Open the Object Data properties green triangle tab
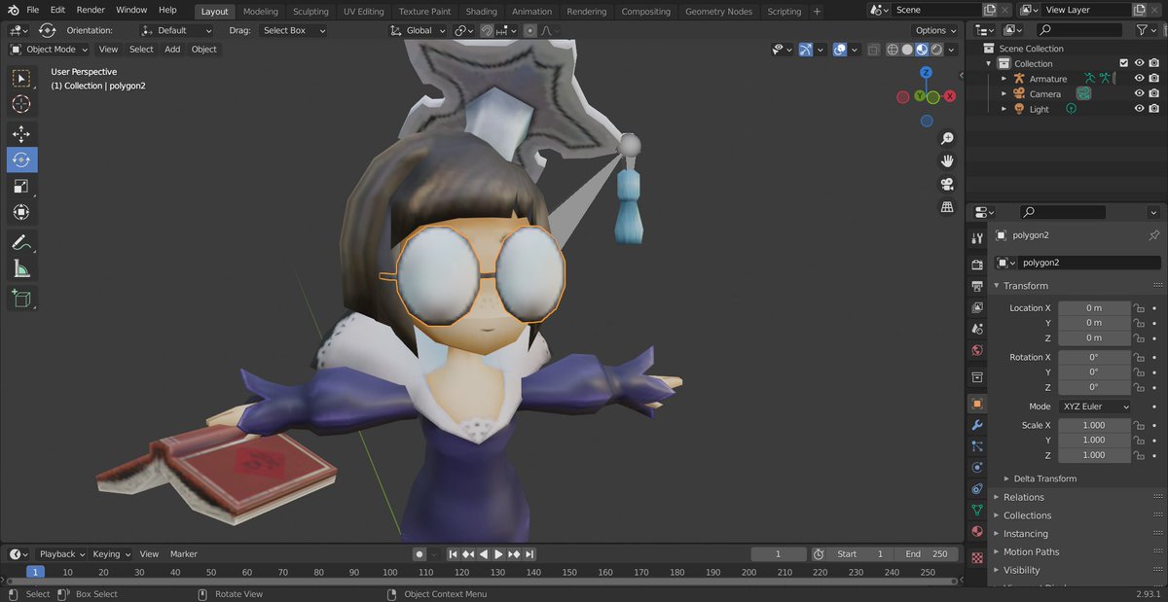1168x602 pixels. point(977,510)
